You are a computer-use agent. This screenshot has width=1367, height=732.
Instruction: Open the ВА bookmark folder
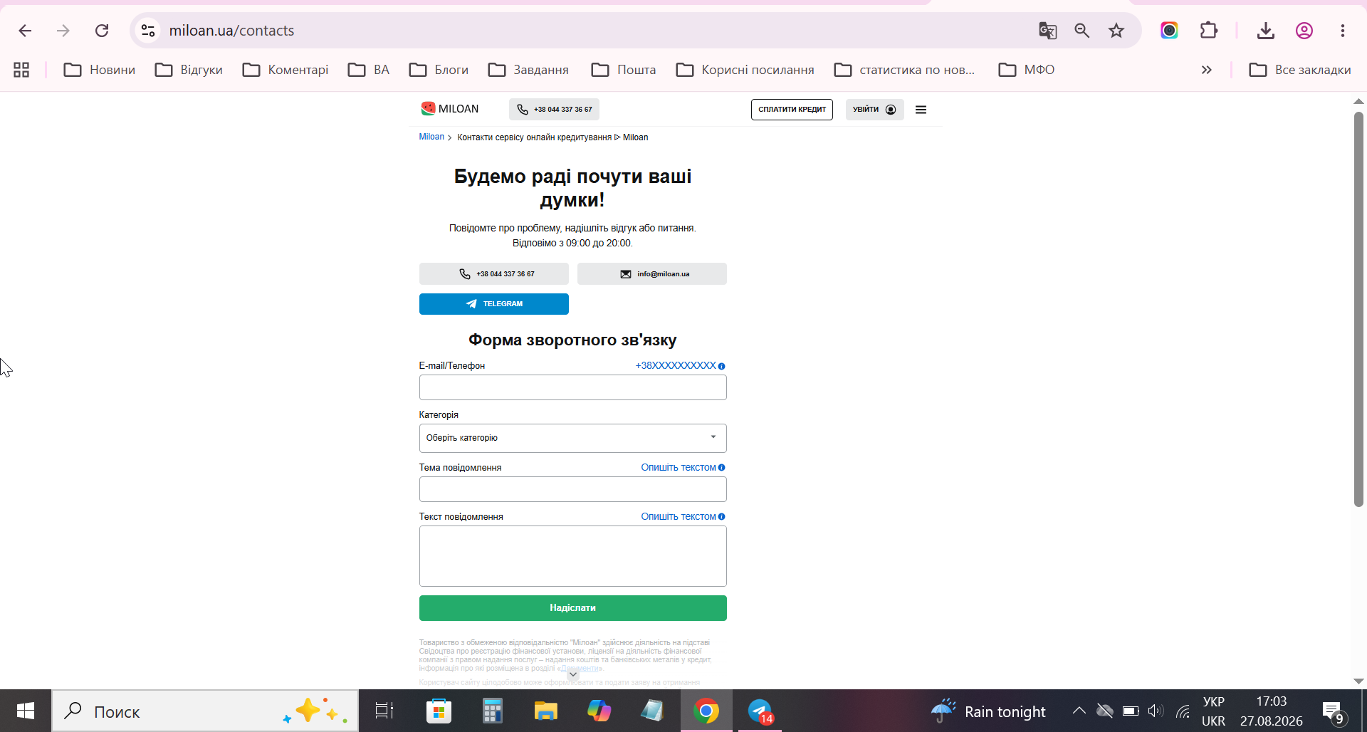click(x=369, y=70)
